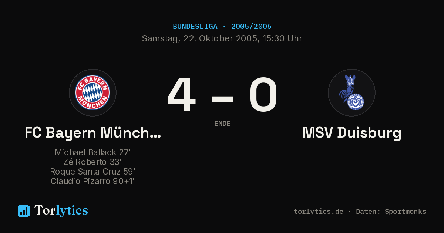Select scorer Michael Ballack 27'
444x233 pixels.
point(92,152)
